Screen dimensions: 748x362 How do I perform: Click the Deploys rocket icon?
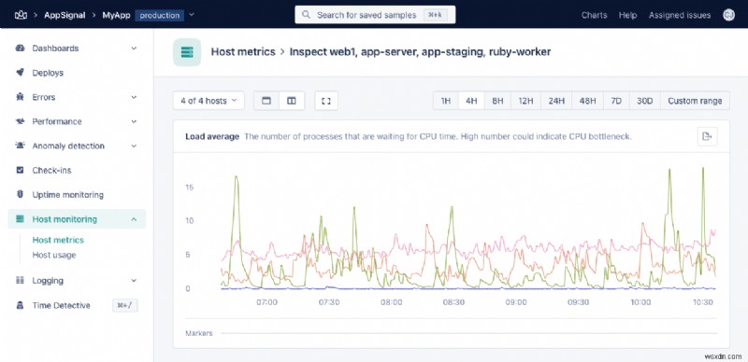coord(20,73)
